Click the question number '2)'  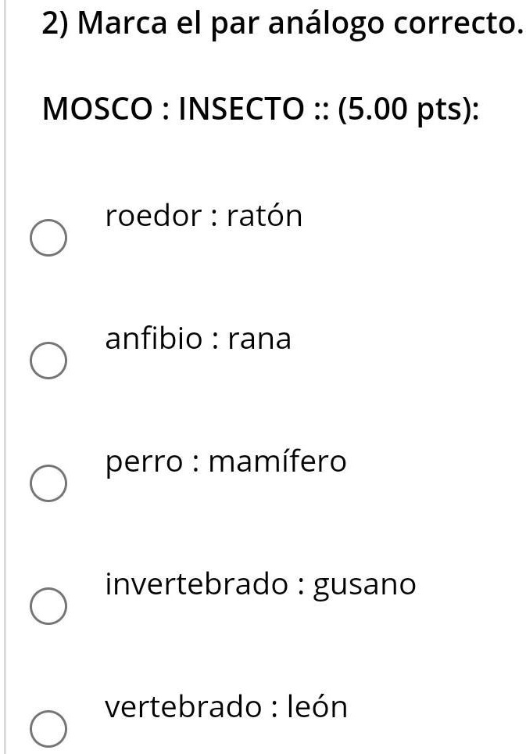coord(56,25)
